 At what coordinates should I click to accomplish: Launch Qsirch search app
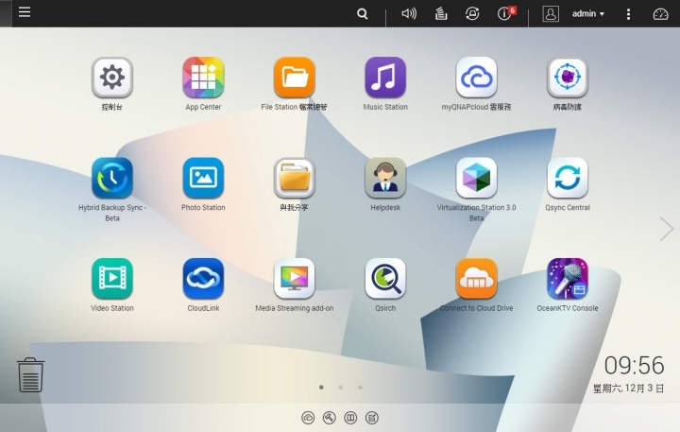(385, 279)
